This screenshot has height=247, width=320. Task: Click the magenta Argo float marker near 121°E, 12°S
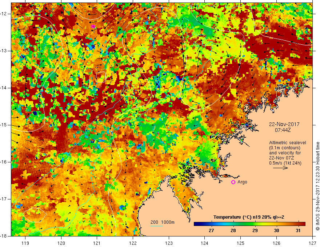(x=93, y=27)
